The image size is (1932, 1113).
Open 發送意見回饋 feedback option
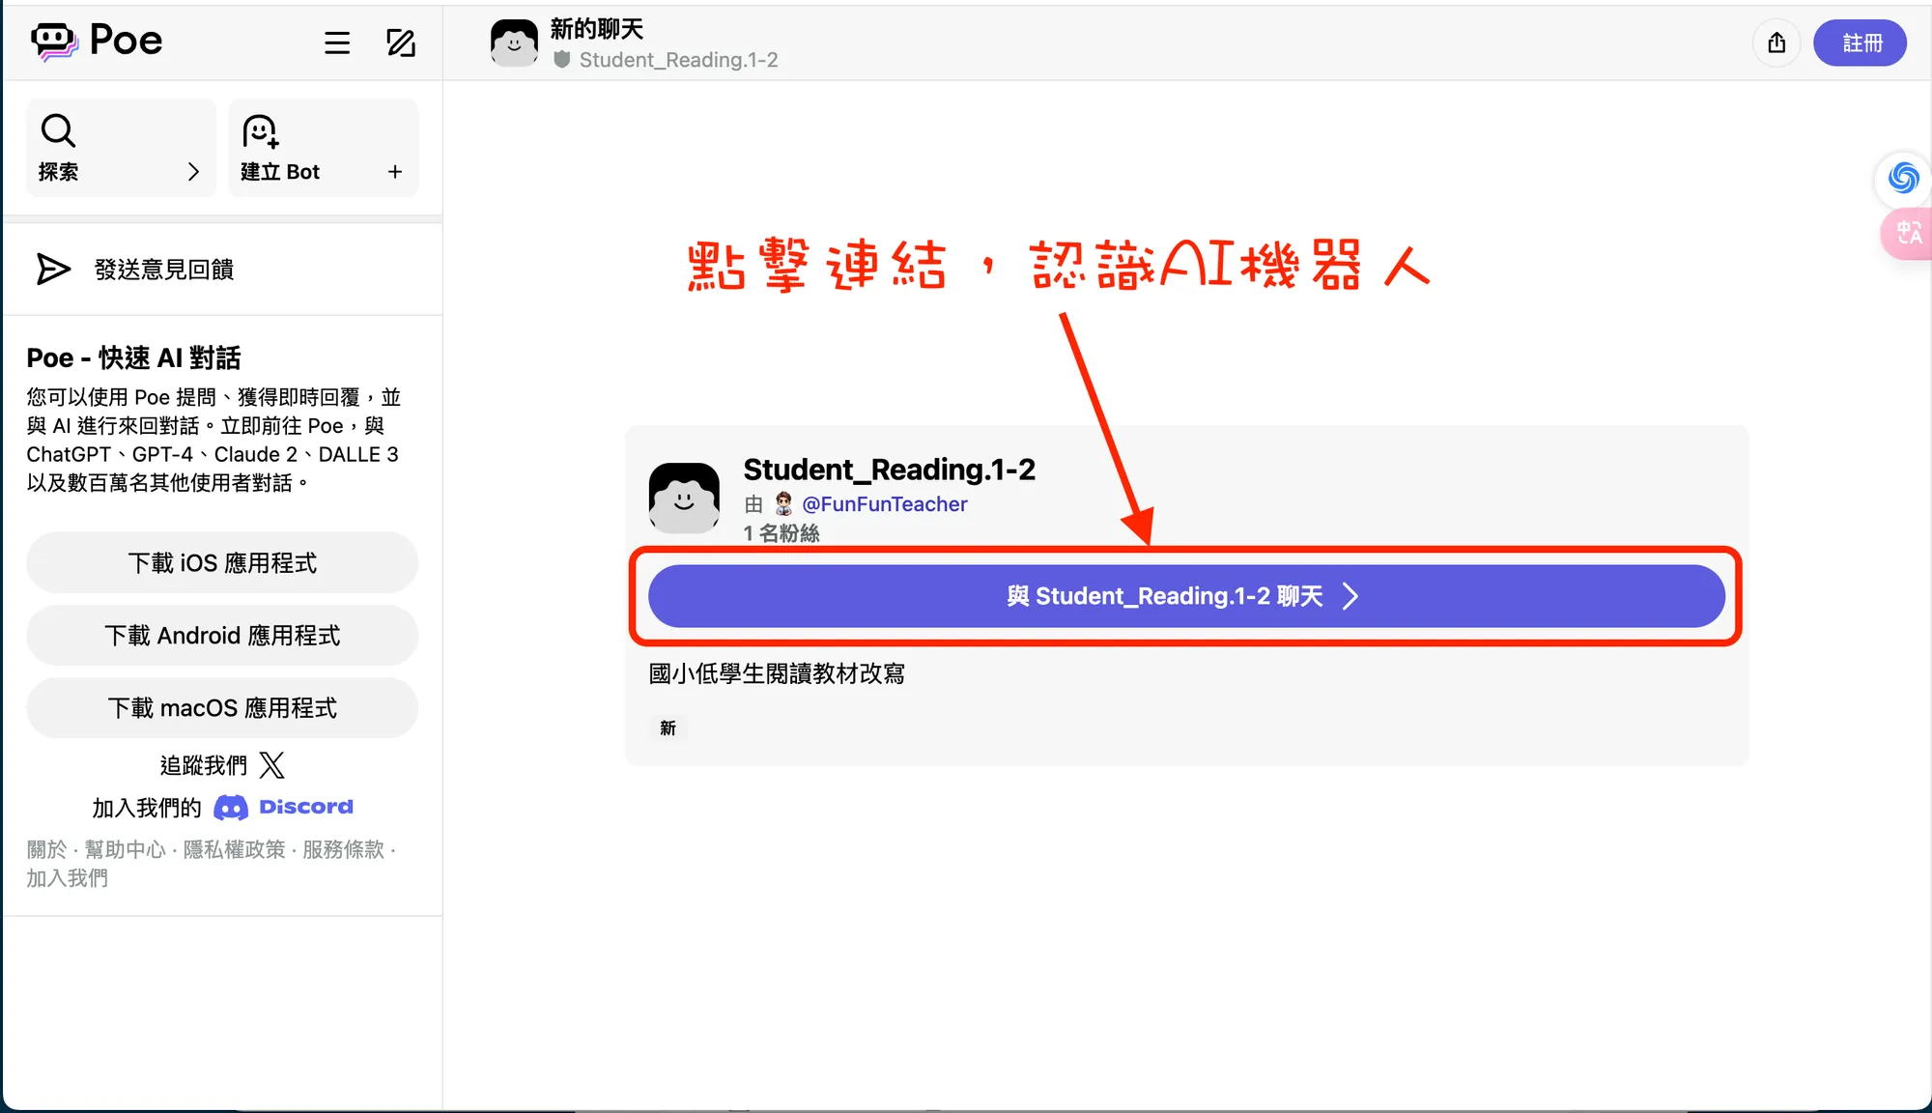[222, 270]
